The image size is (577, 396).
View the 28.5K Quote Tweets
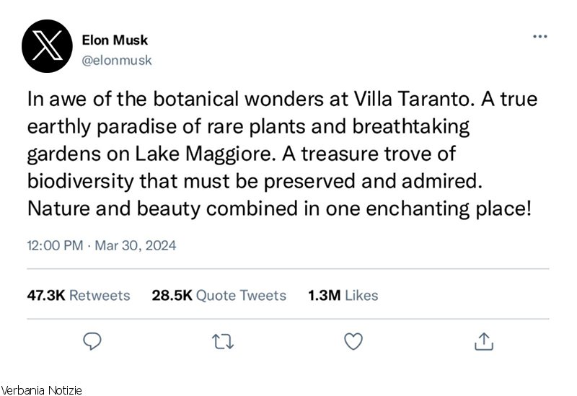219,295
